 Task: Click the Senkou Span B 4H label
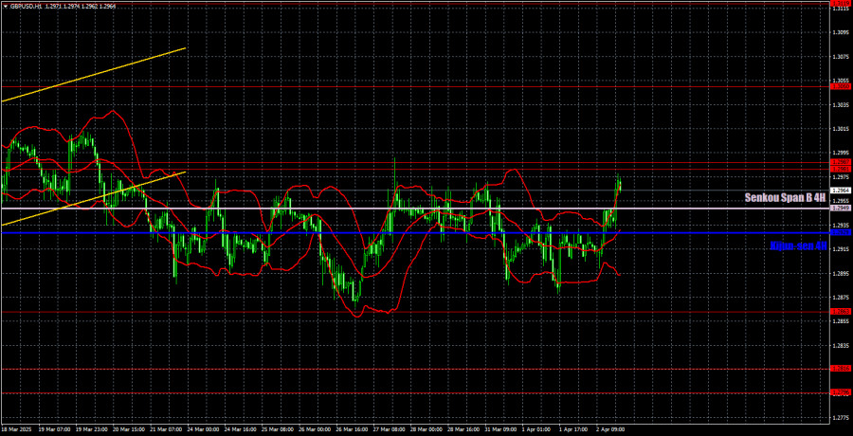tap(786, 198)
